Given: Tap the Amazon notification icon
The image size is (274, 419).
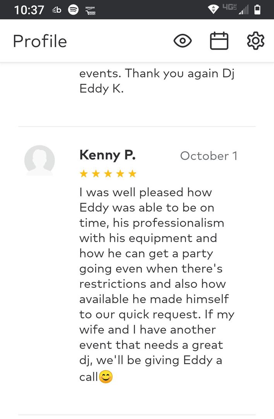Looking at the screenshot, I should point(90,10).
